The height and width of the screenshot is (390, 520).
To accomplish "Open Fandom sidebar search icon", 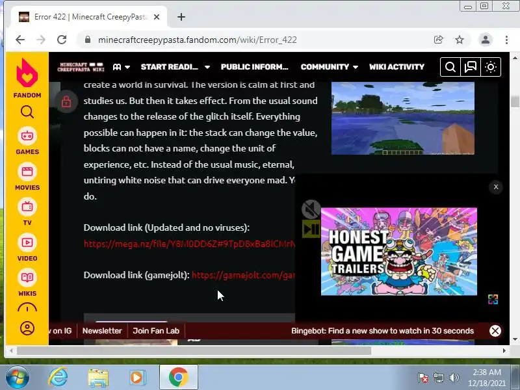I will (27, 112).
